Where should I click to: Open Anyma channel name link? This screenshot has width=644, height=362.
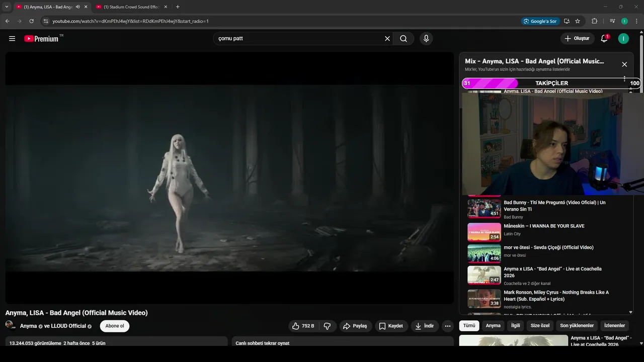pos(28,326)
